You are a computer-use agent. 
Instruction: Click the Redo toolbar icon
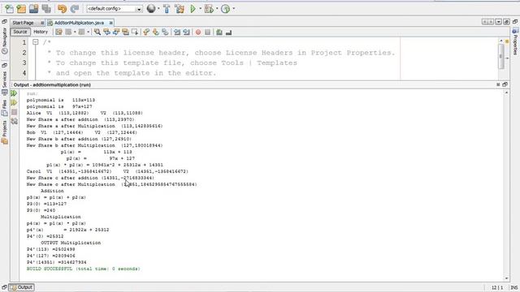coord(75,9)
